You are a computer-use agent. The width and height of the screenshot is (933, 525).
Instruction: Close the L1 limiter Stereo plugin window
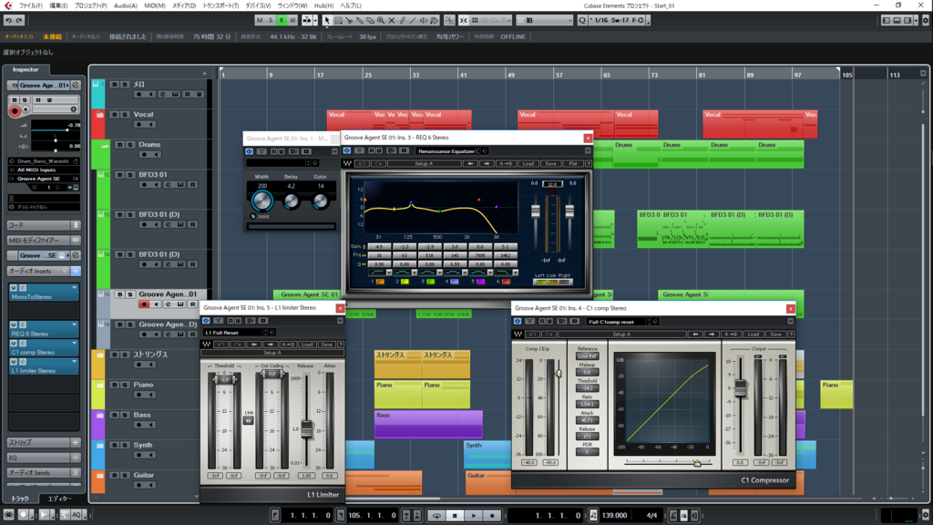coord(340,308)
